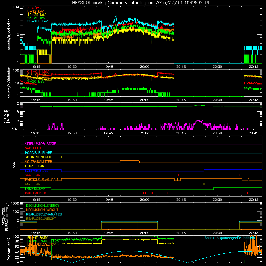266x266 pixels.
Task: Click the 0.1-0.3 MeV legend entry
Action: tap(38, 71)
